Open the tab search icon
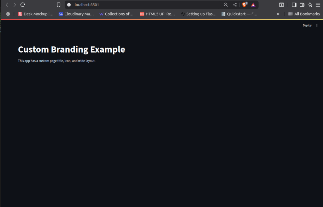Viewport: 323px width, 207px height. point(281,5)
